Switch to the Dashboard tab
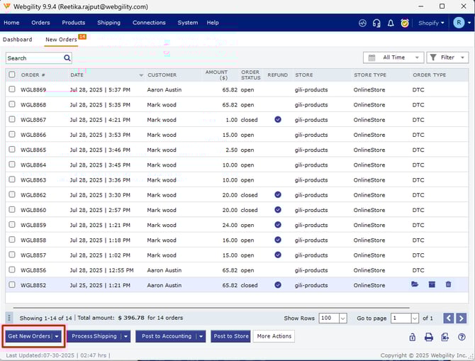 [x=17, y=40]
